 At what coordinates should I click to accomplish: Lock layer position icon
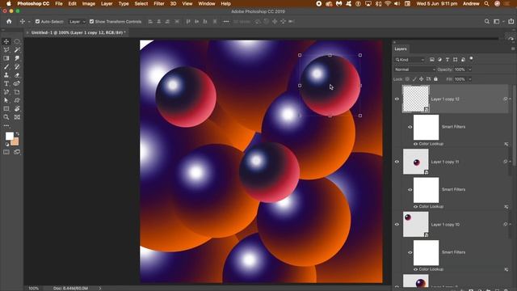pos(422,79)
